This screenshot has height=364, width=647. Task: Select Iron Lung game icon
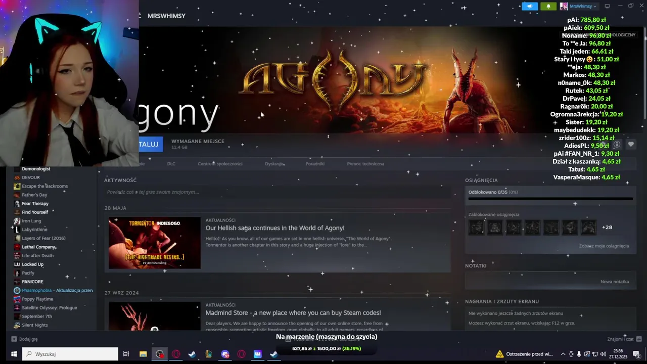pos(17,221)
